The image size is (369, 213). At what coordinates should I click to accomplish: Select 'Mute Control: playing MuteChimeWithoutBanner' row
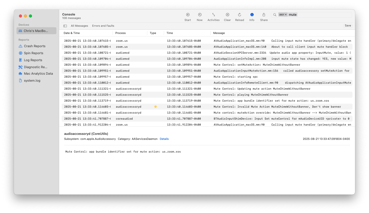[207, 95]
